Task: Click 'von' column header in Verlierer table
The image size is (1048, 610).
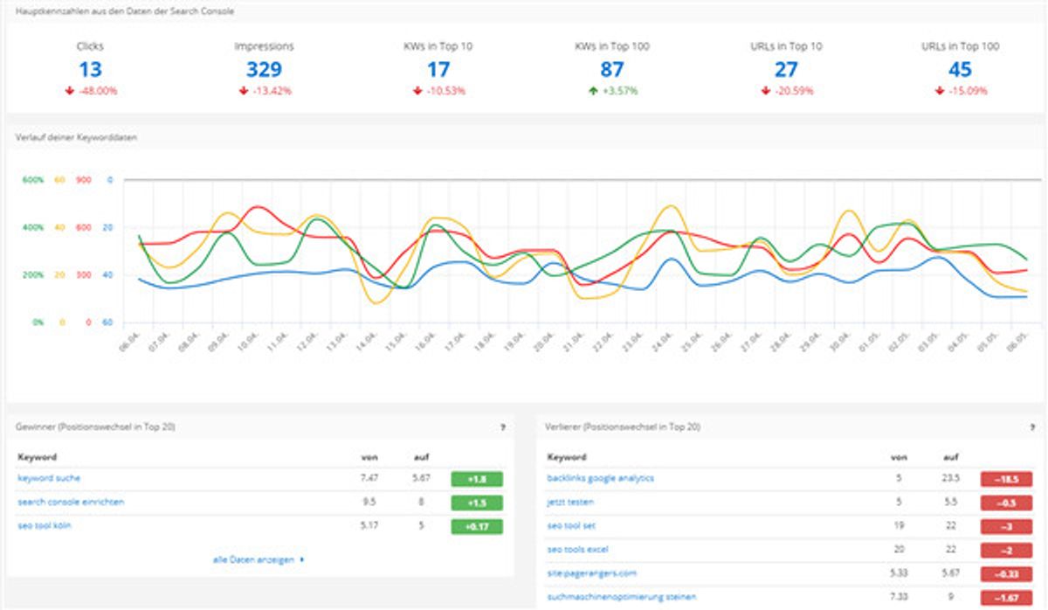Action: pos(898,456)
